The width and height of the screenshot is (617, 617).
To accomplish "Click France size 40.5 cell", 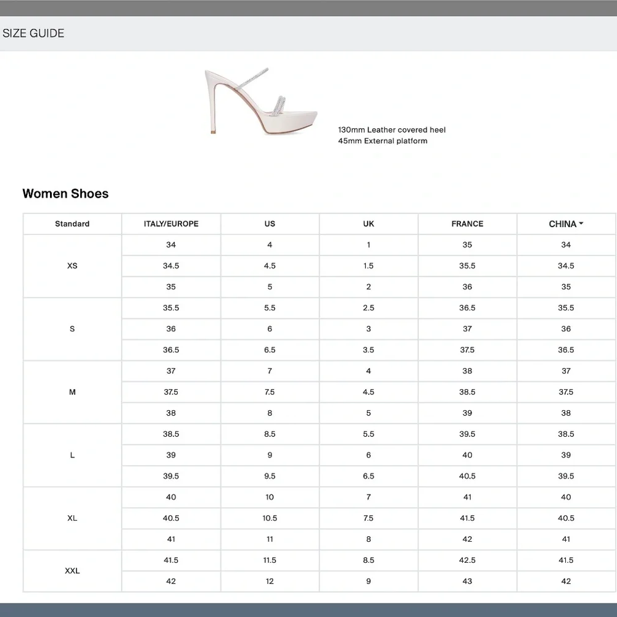I will pos(468,476).
